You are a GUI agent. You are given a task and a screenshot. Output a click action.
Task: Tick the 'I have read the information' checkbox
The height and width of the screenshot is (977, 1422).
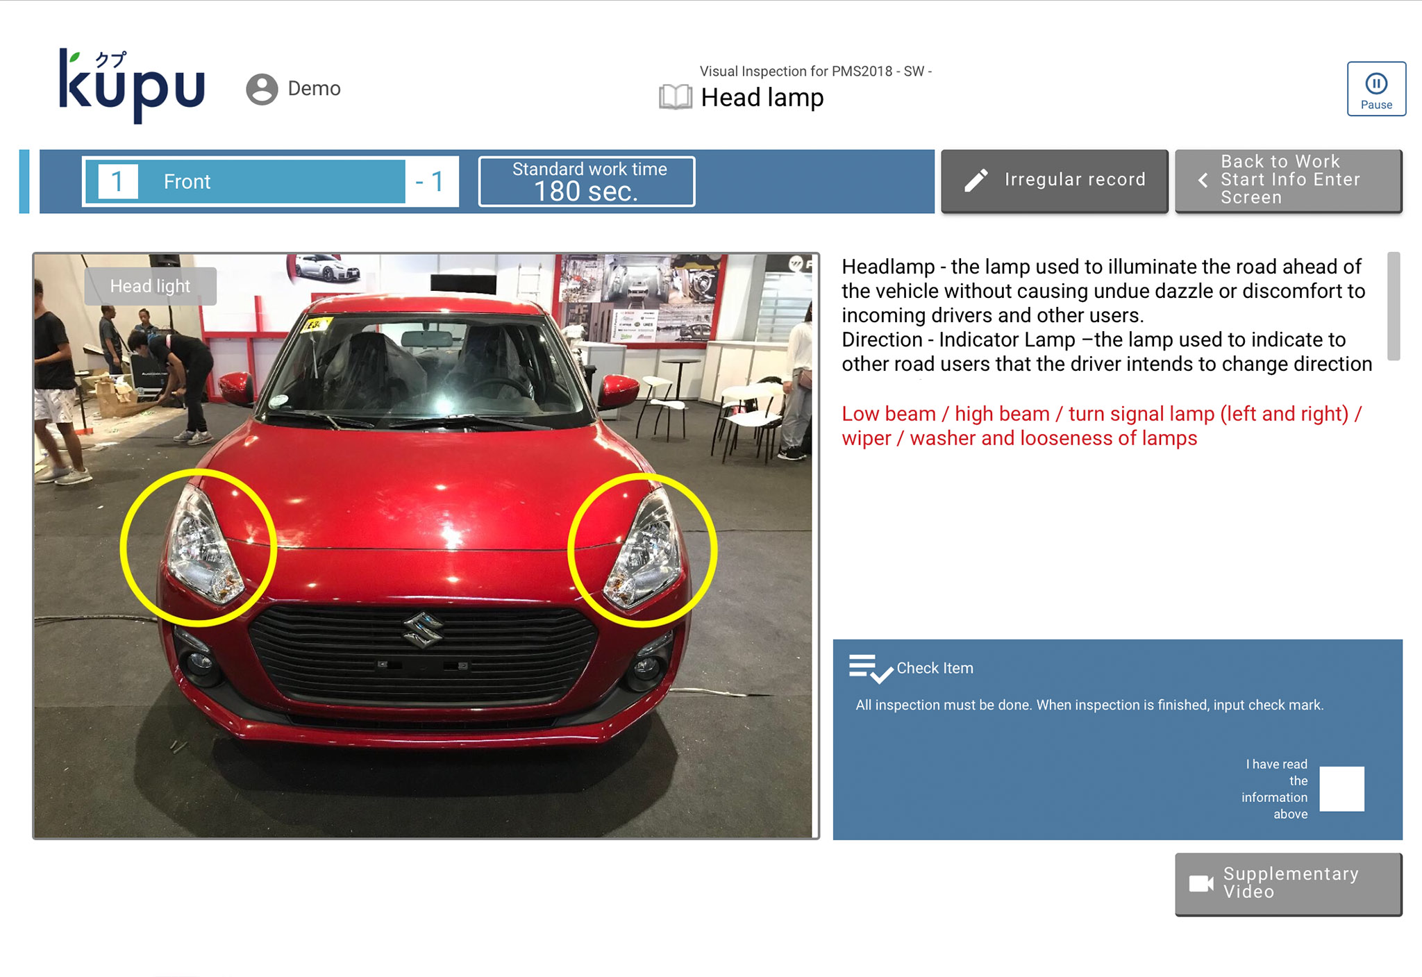1341,789
